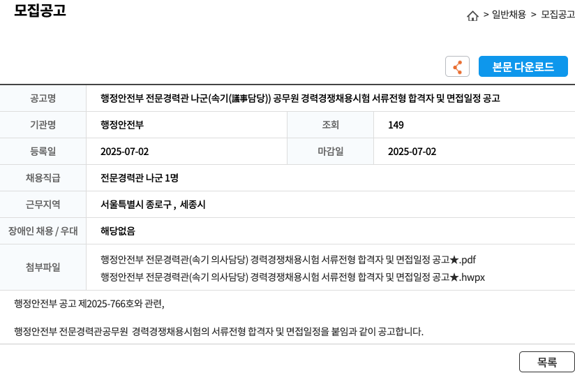Click the line mentioning 제2025-766호

point(89,304)
